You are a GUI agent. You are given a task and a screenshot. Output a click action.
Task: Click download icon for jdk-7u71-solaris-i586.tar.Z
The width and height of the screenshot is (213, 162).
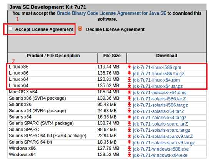click(129, 98)
